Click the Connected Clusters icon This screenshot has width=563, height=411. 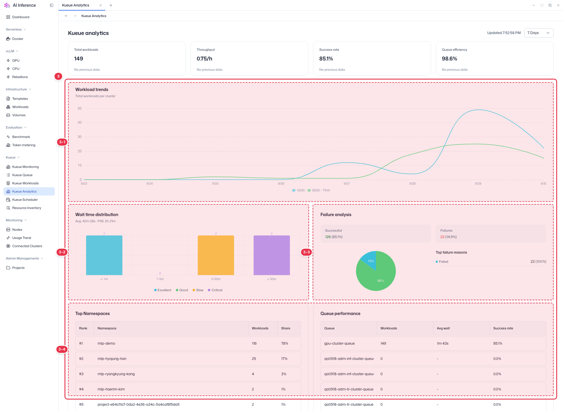pyautogui.click(x=8, y=246)
